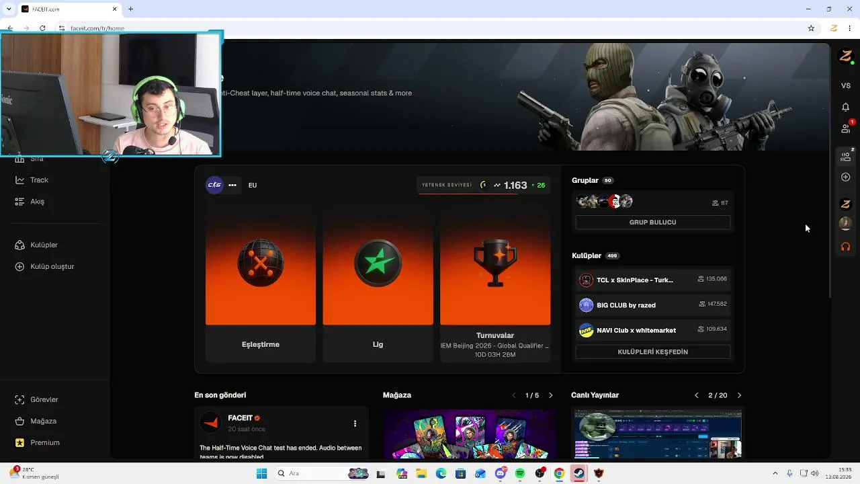860x484 pixels.
Task: Open the TCL x SkinPlace club row
Action: tap(652, 280)
